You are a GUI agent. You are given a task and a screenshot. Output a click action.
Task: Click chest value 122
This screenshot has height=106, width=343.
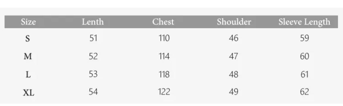click(164, 92)
